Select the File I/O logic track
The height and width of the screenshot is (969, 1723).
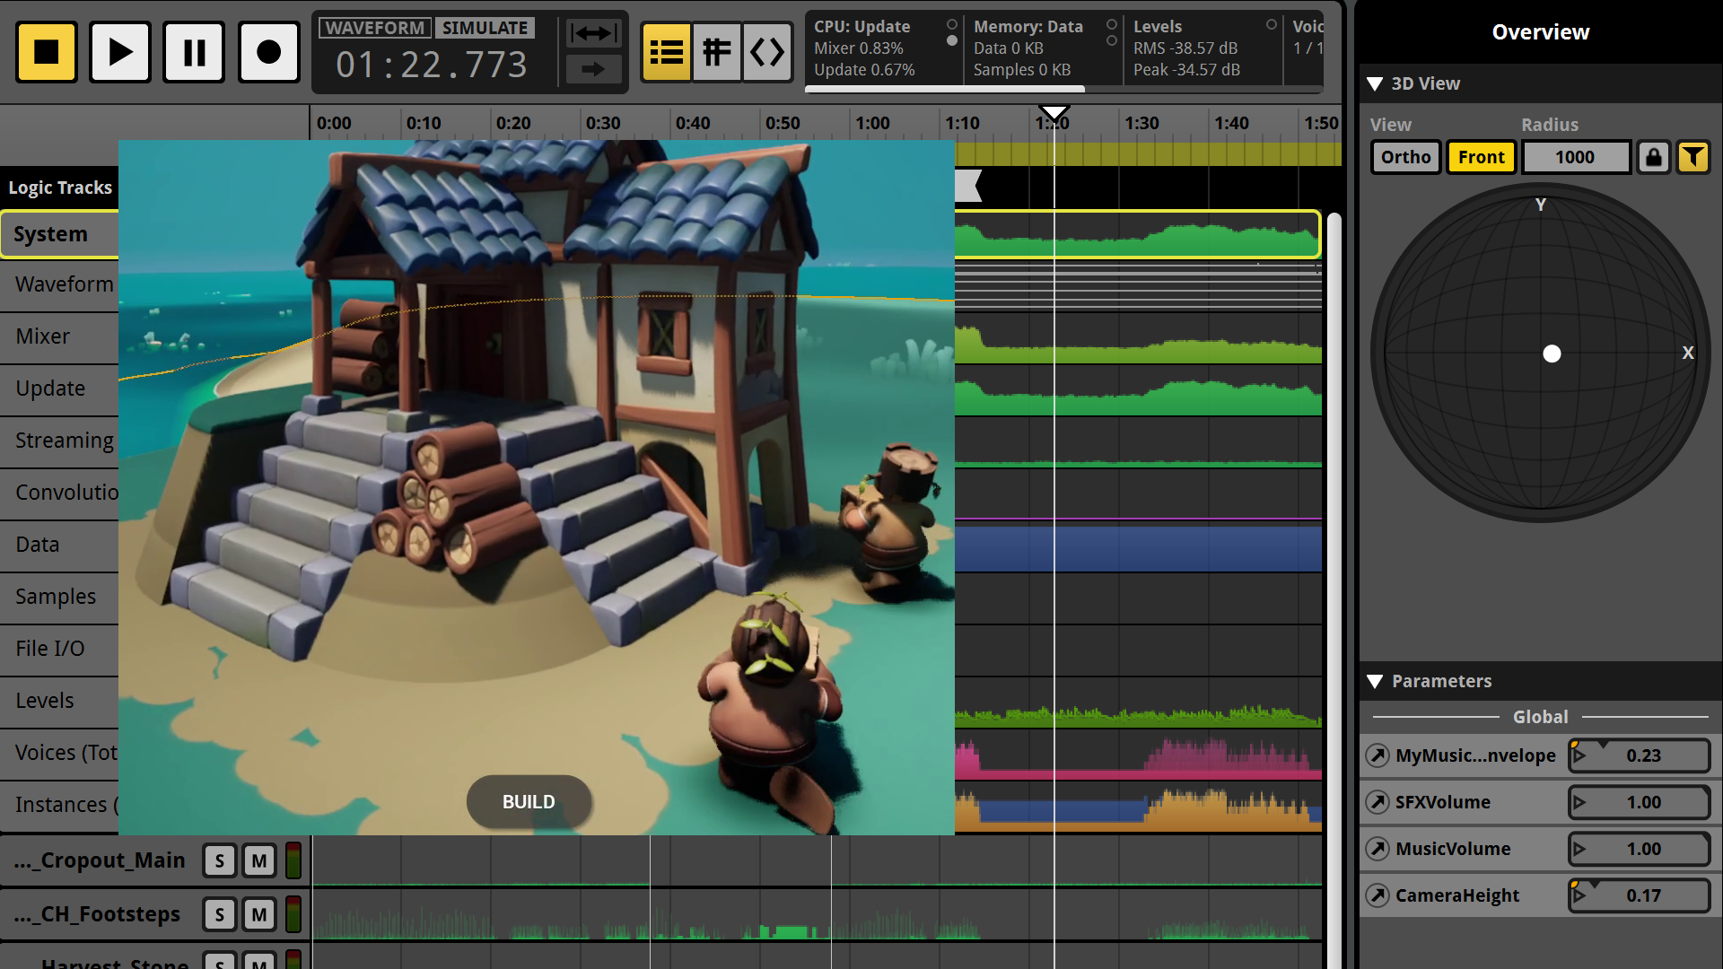click(59, 650)
